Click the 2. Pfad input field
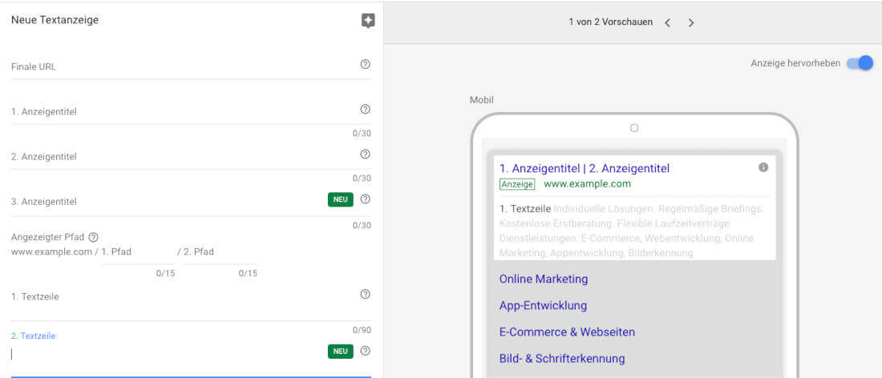882x378 pixels. tap(220, 252)
